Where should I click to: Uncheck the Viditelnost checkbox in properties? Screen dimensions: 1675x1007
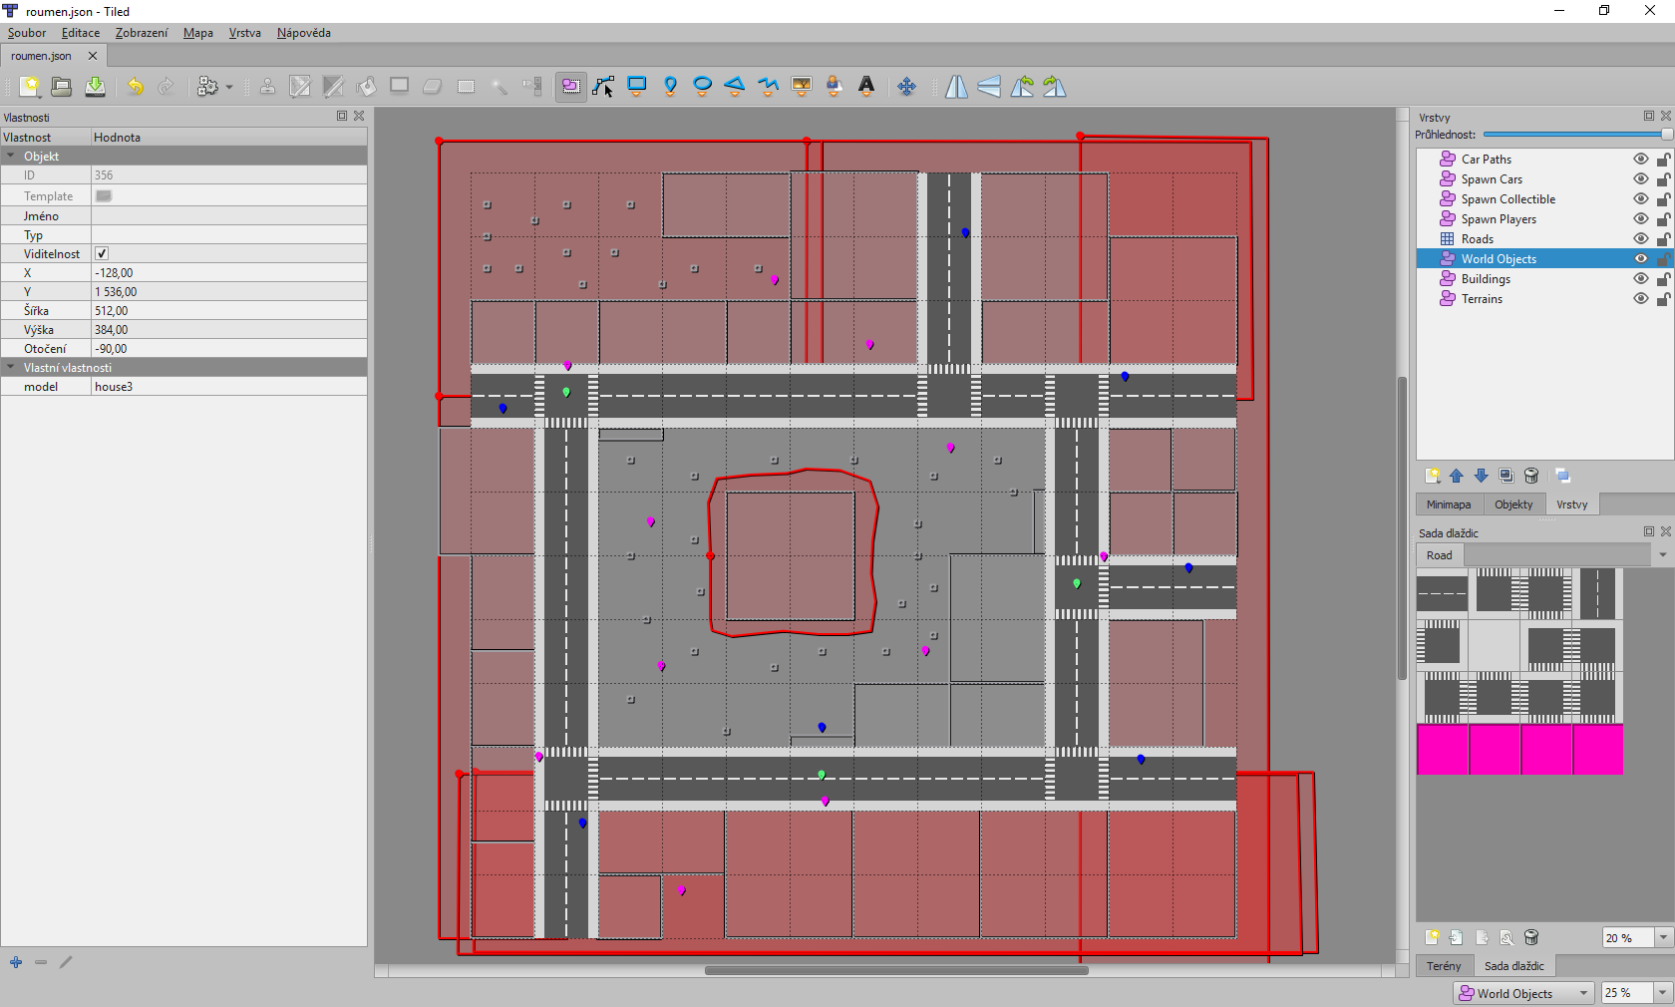101,253
